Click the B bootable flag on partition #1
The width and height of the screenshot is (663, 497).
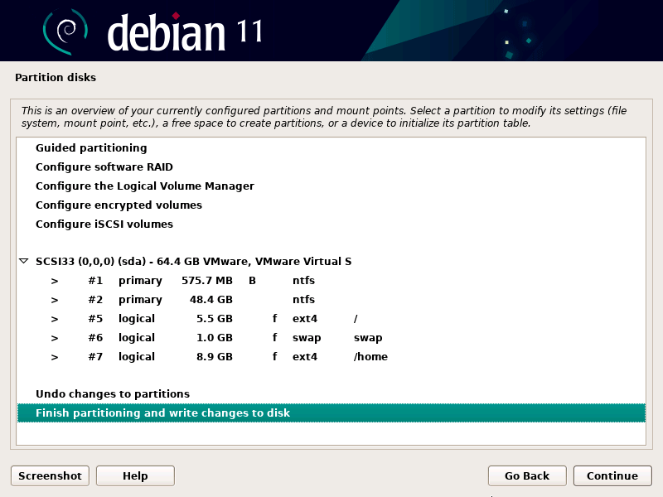tap(252, 281)
